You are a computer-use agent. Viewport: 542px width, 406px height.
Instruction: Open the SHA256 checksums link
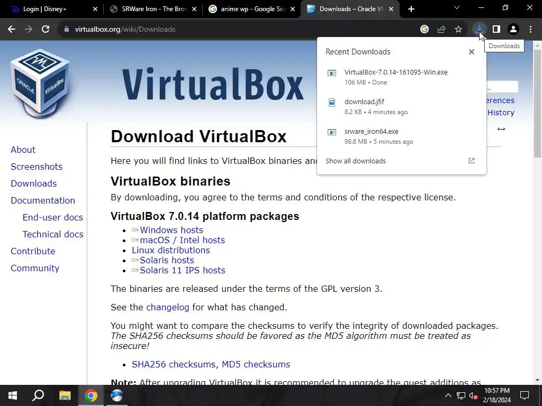(x=174, y=364)
